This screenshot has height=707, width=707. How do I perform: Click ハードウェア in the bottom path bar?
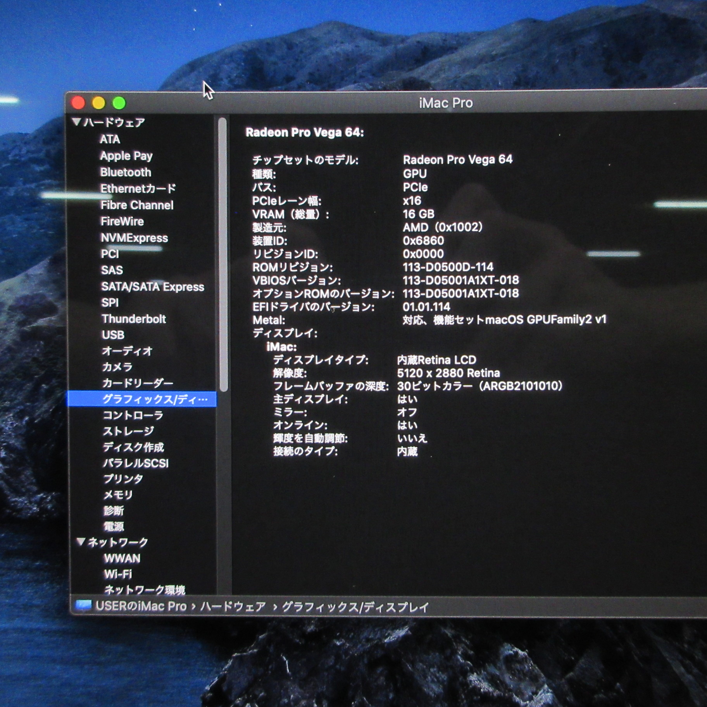(233, 607)
